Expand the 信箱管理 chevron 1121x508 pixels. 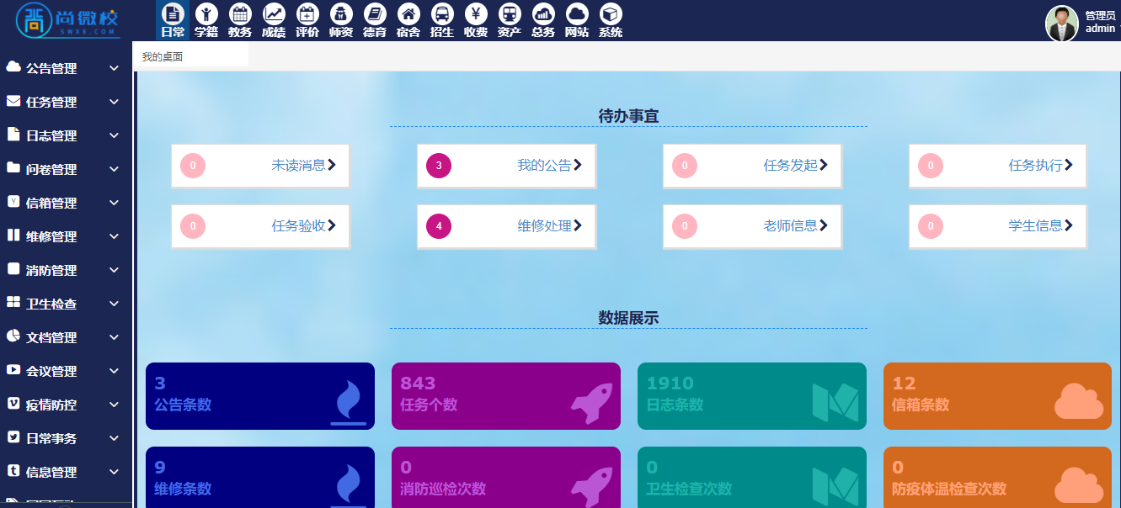(x=115, y=203)
